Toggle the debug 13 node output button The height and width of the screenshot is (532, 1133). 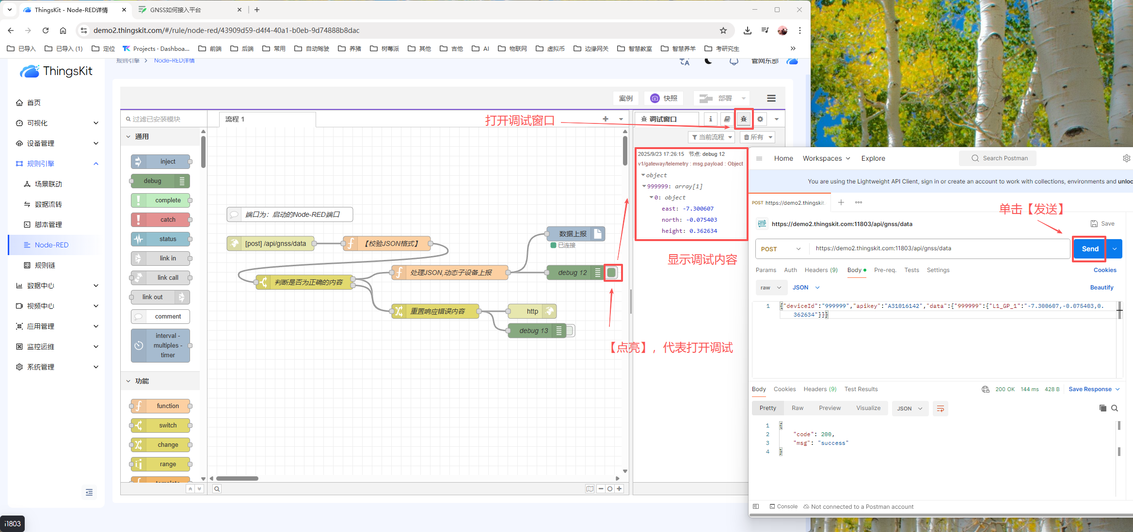(570, 331)
